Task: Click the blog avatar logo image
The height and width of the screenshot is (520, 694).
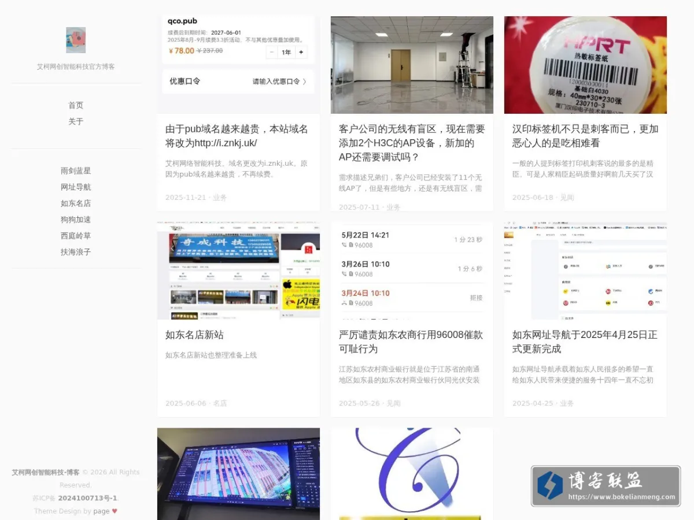Action: click(76, 40)
